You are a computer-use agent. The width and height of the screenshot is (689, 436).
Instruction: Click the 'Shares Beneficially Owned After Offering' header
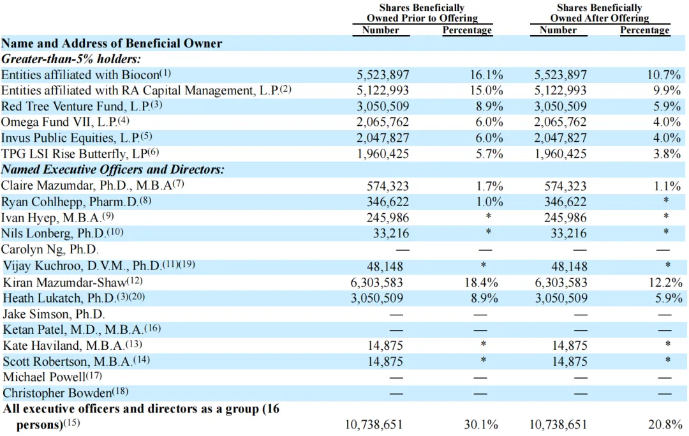tap(599, 13)
